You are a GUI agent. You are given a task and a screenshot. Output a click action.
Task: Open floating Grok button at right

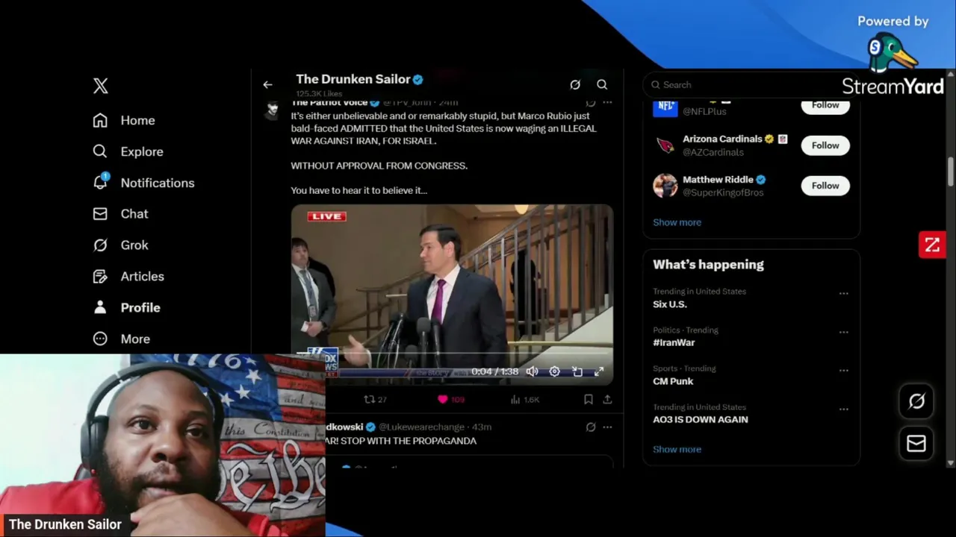[x=916, y=401]
